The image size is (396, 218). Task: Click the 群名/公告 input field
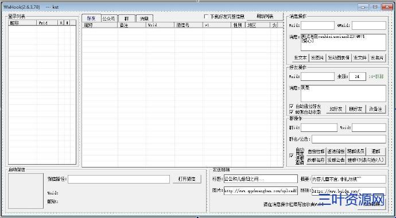coord(349,139)
